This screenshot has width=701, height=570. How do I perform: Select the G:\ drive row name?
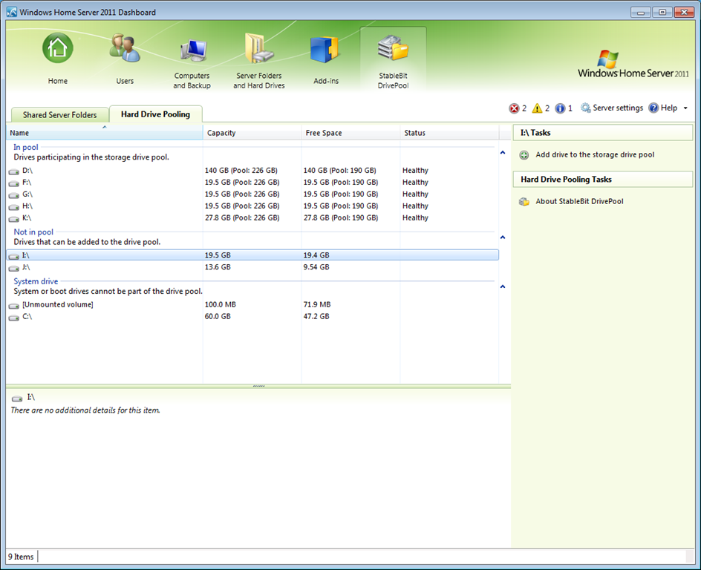coord(27,194)
